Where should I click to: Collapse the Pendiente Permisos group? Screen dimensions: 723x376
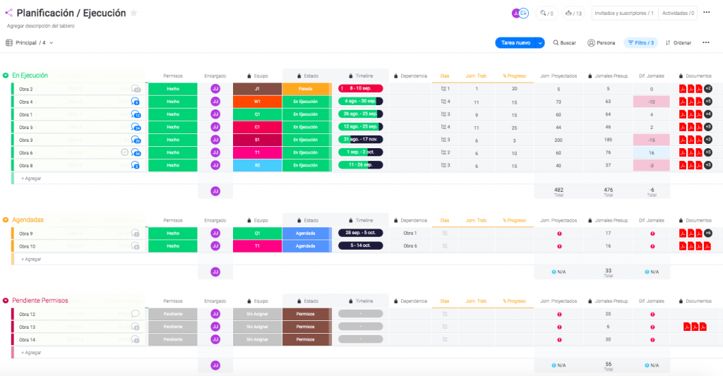coord(6,301)
